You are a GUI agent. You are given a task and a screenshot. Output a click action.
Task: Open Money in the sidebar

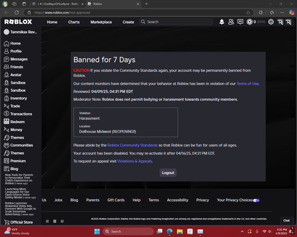(x=13, y=130)
